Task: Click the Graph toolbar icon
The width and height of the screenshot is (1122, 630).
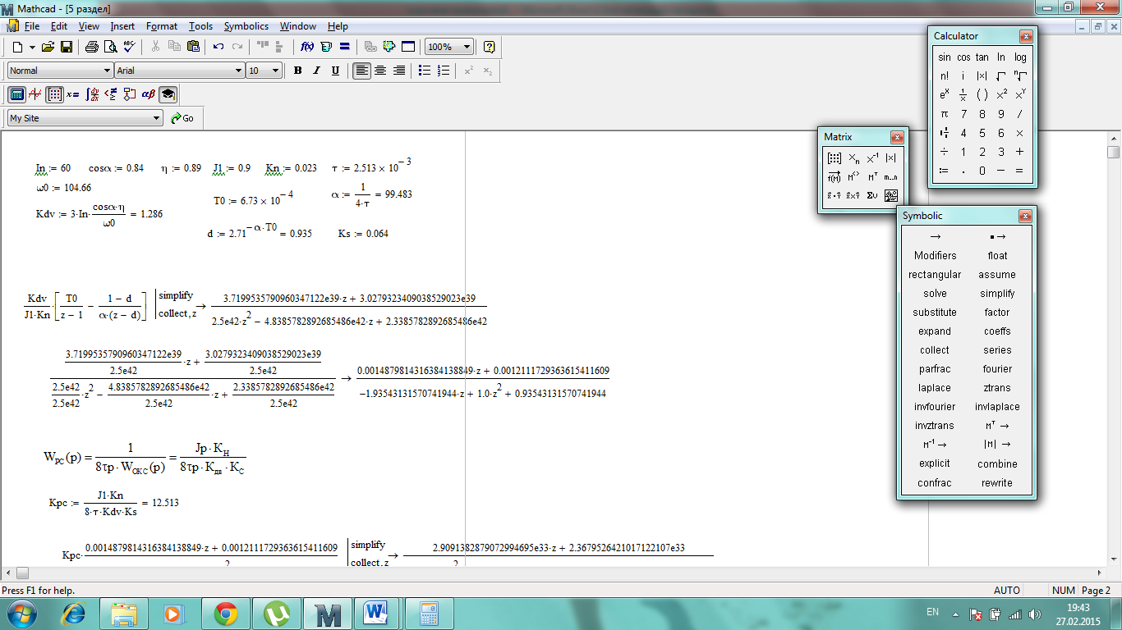Action: tap(35, 94)
